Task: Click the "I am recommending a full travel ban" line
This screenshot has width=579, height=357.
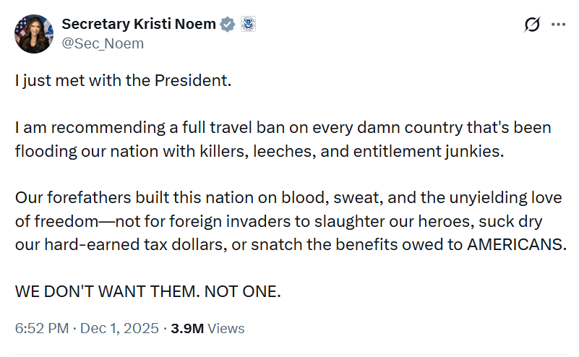Action: [x=145, y=128]
